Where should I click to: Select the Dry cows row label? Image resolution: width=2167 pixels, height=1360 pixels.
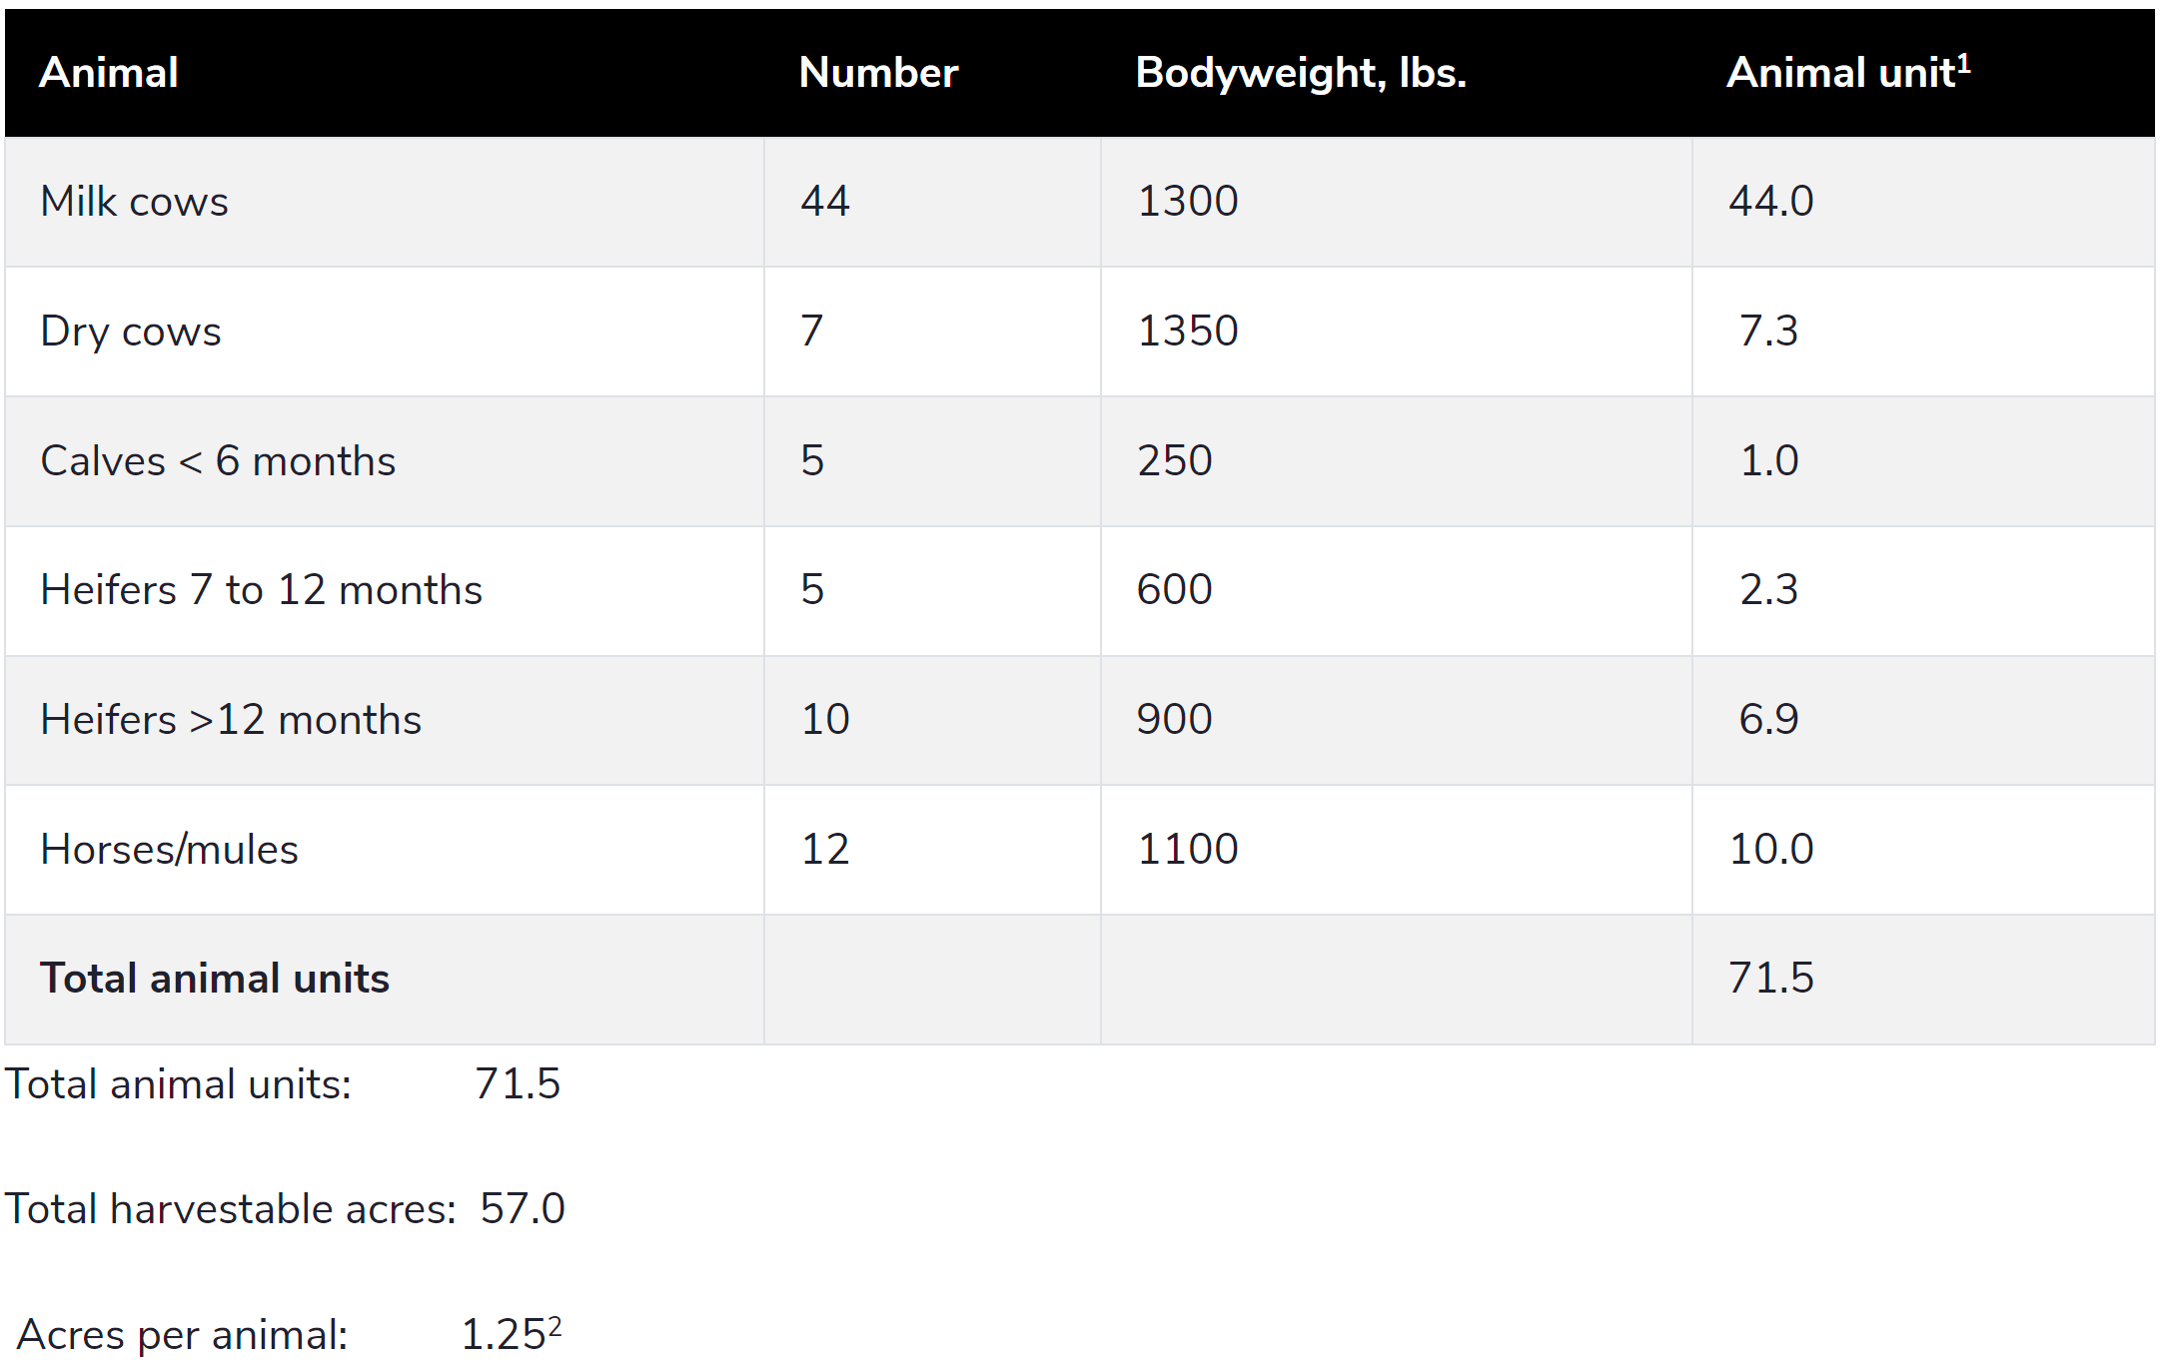point(131,332)
